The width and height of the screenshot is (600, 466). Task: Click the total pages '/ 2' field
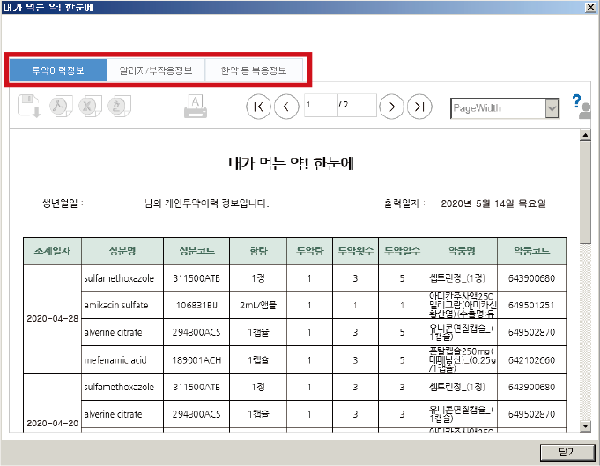click(x=357, y=105)
